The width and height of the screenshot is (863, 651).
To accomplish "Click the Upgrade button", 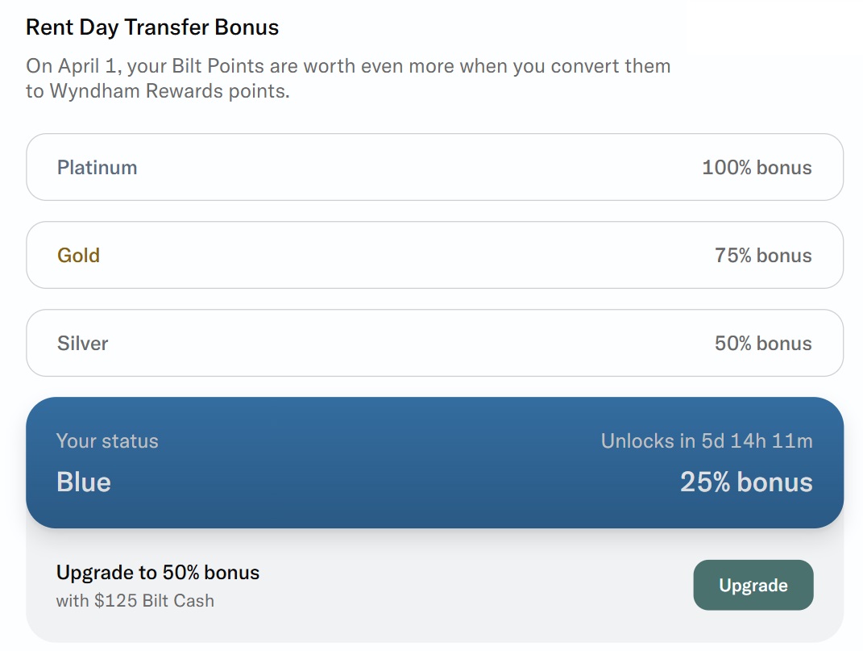I will [753, 585].
